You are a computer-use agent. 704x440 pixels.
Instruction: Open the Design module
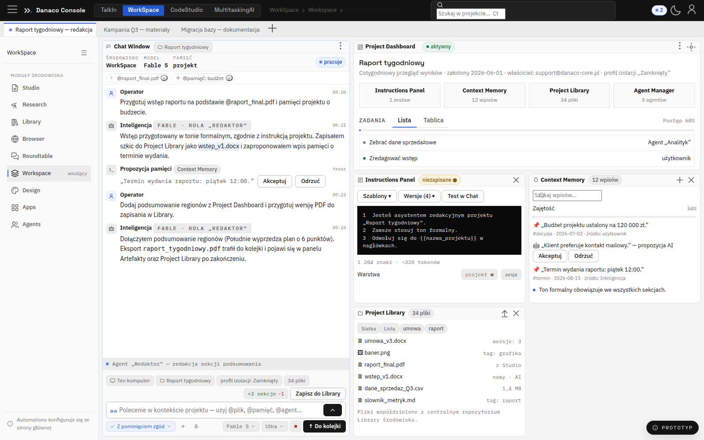click(49, 191)
